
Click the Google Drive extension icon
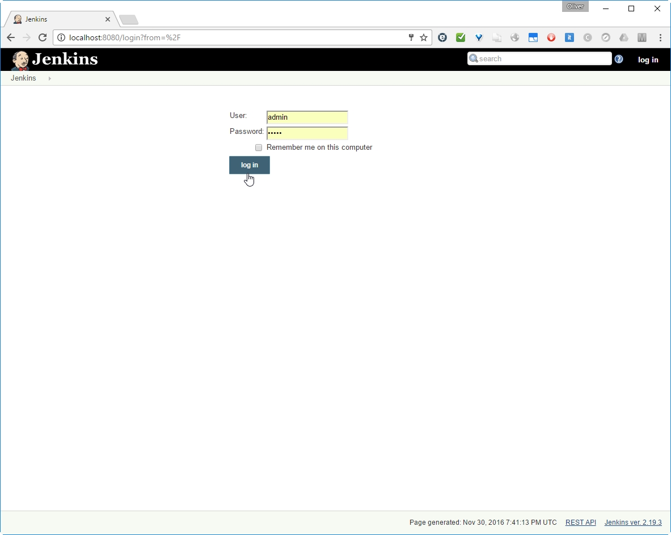click(624, 37)
